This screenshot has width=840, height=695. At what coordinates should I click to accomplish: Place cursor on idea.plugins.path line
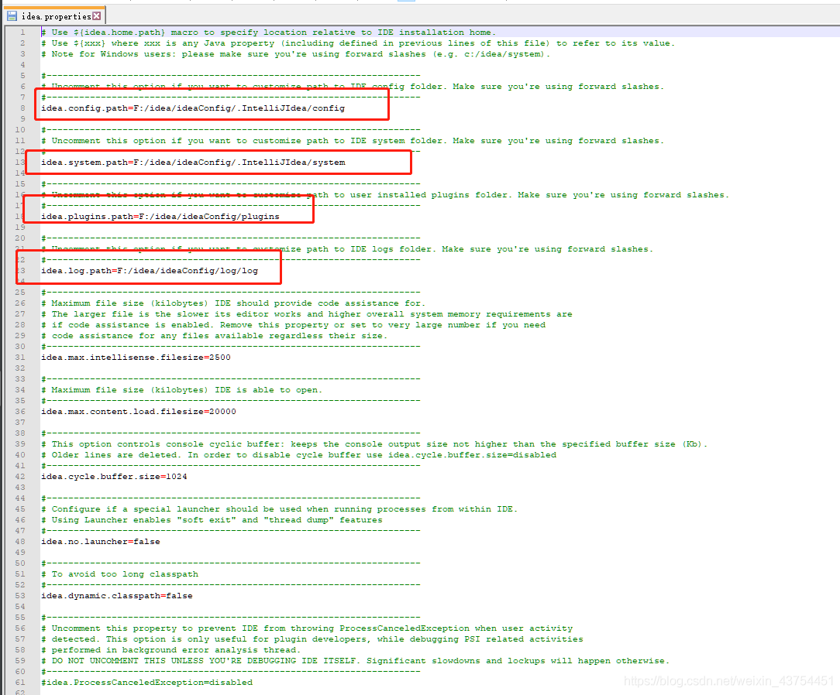[x=160, y=217]
